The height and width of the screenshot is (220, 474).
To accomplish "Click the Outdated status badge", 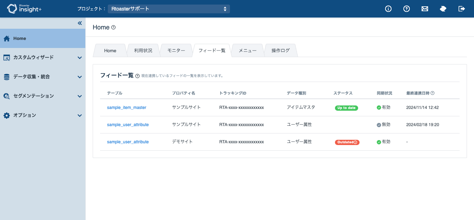I will [347, 142].
